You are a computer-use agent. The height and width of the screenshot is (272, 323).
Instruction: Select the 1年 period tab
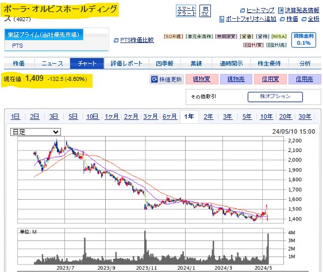pos(189,116)
